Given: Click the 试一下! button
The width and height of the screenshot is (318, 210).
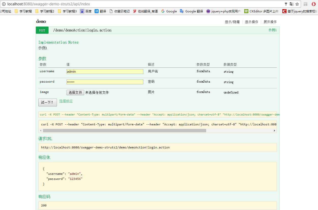Looking at the screenshot, I should pyautogui.click(x=48, y=102).
